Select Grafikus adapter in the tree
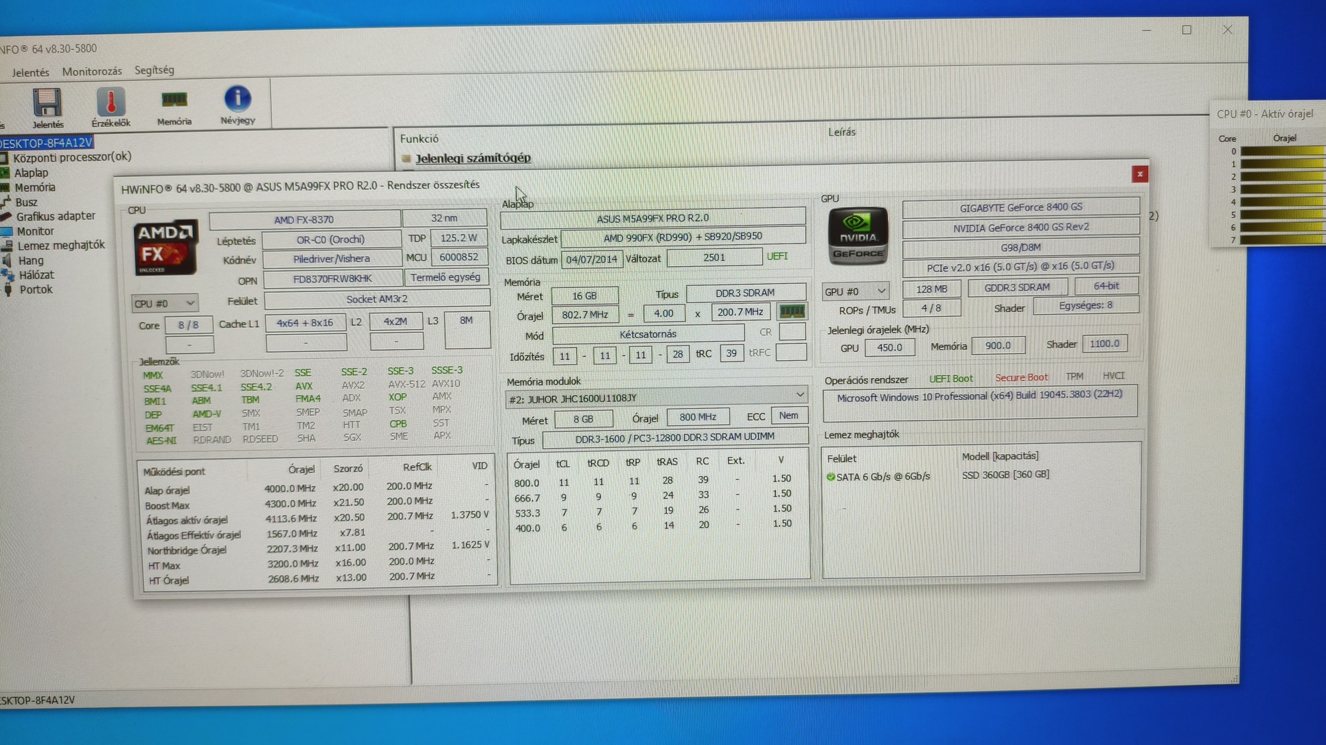The width and height of the screenshot is (1326, 745). coord(56,216)
